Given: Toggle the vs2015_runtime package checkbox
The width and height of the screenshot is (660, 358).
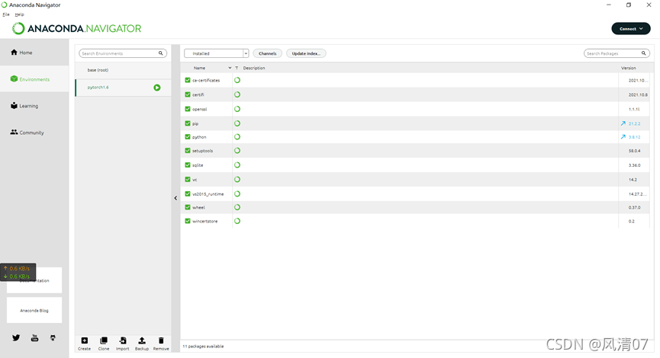Looking at the screenshot, I should coord(188,193).
